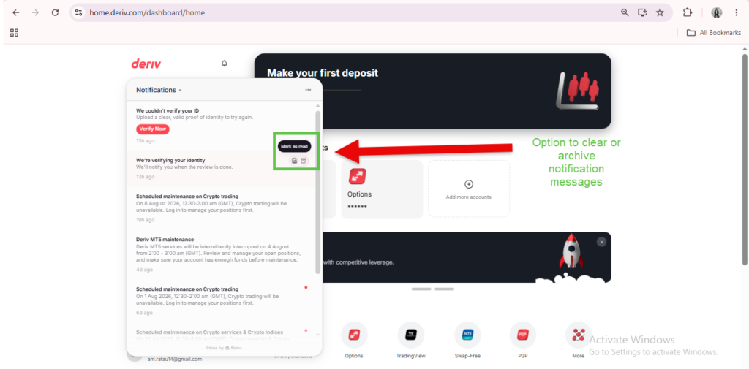Screen dimensions: 749x369
Task: Click the Make your first deposit banner
Action: pos(432,91)
